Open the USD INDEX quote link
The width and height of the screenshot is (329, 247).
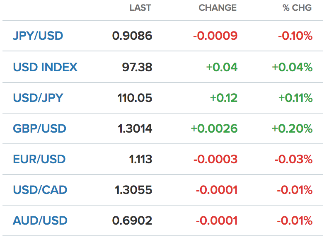(x=45, y=67)
